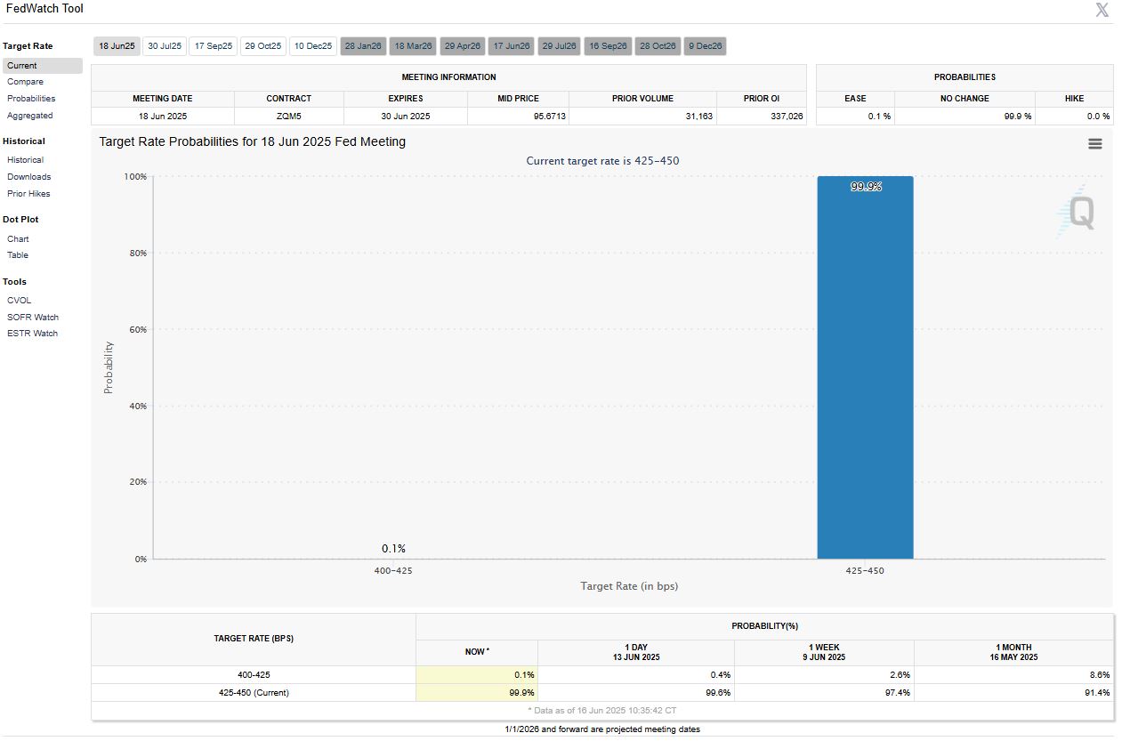Screen dimensions: 1122x741
Task: Open the Aggregated target rate view
Action: (x=30, y=116)
